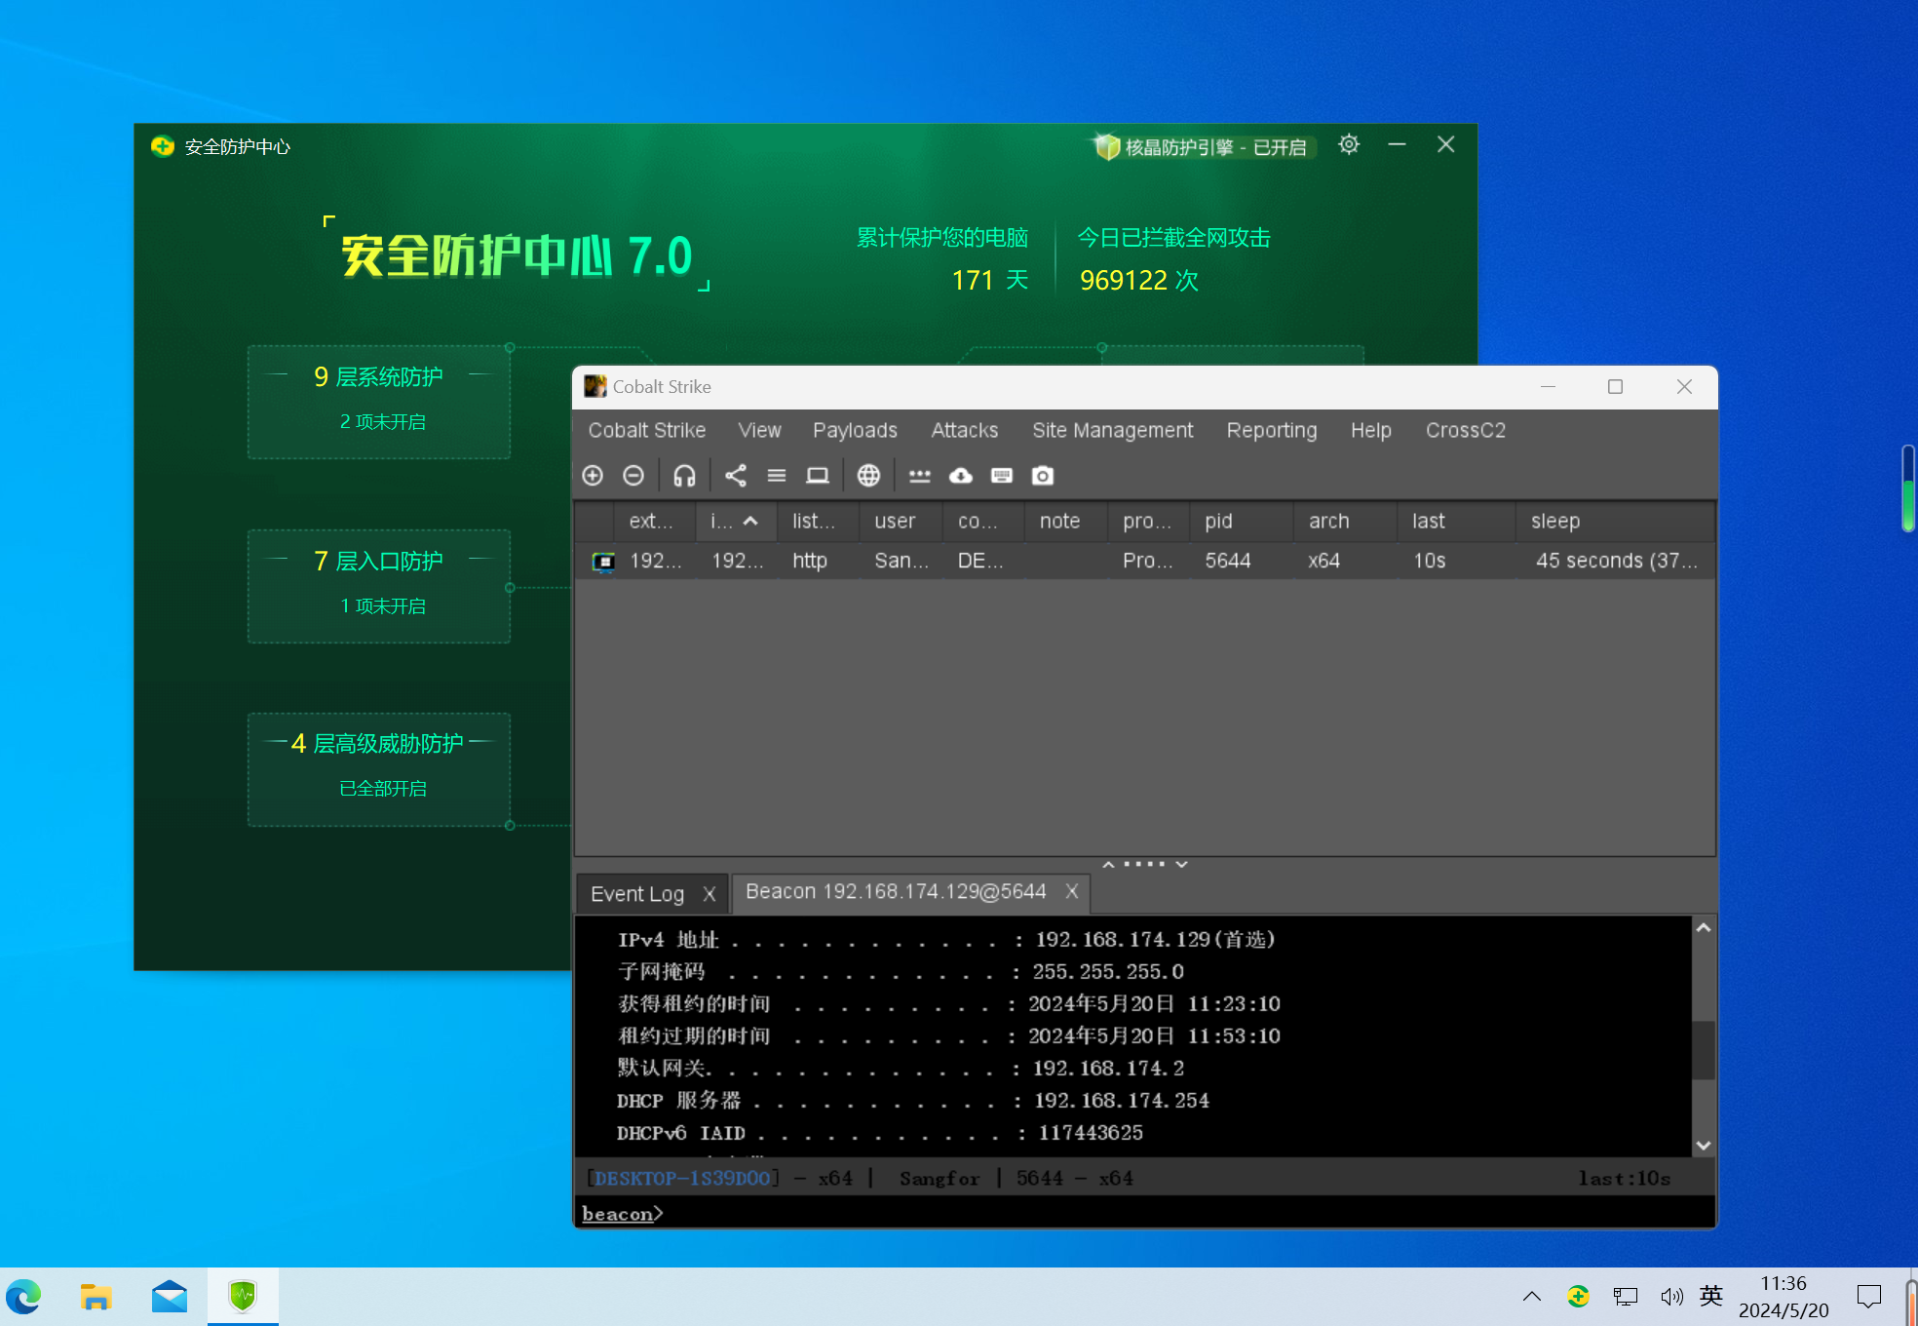Open the 9层系统防护 panel
Screen dimensions: 1918x1326
coord(379,400)
